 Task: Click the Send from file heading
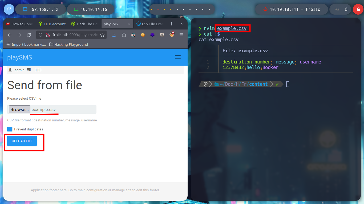pyautogui.click(x=45, y=85)
